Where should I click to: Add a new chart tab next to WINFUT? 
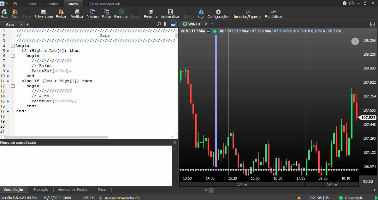coord(212,24)
